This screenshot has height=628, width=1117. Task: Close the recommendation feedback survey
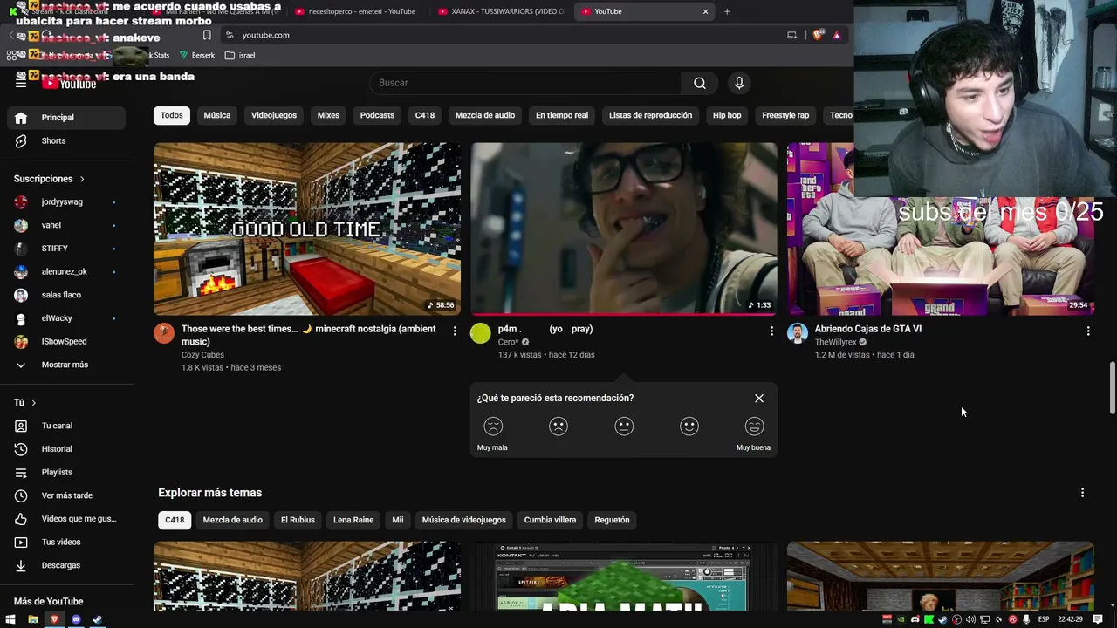tap(759, 399)
